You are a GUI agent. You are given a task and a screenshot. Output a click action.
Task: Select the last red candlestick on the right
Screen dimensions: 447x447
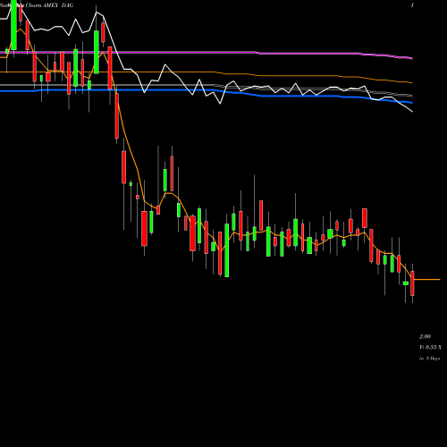(412, 283)
